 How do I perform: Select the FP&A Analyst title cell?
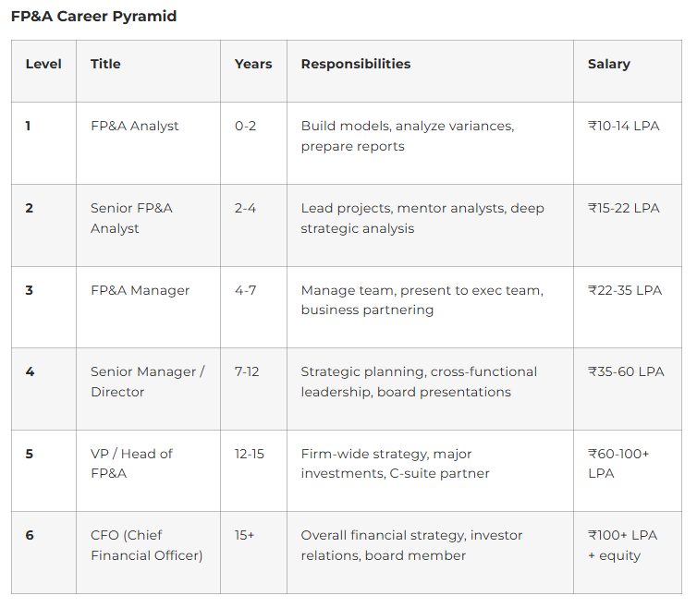(135, 126)
